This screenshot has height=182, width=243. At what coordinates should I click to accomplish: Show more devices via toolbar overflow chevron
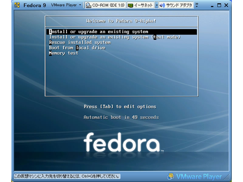[197, 5]
